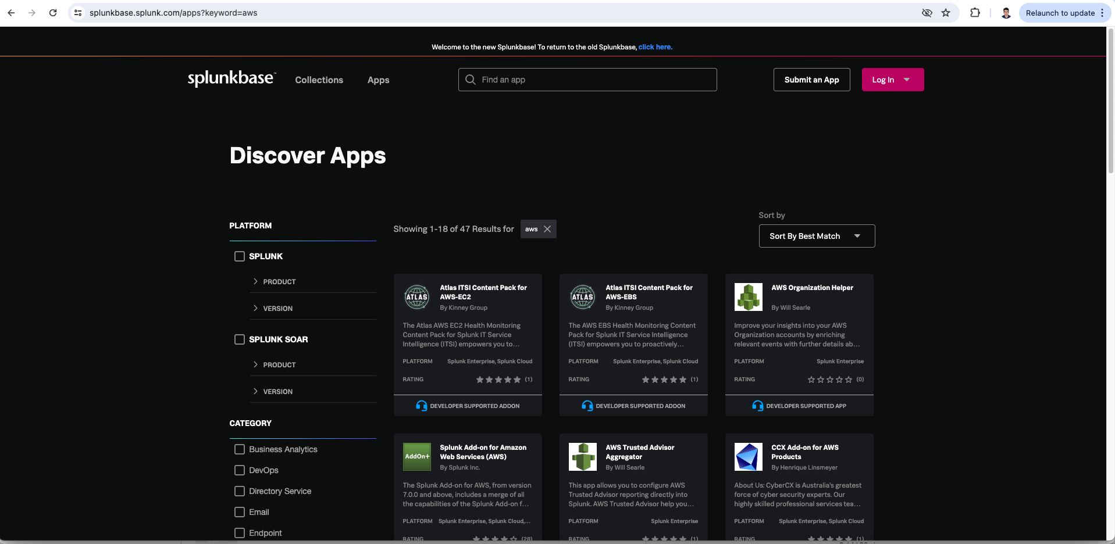Click 'By Henrique Linsmeyer' author text
The width and height of the screenshot is (1115, 544).
pyautogui.click(x=804, y=467)
